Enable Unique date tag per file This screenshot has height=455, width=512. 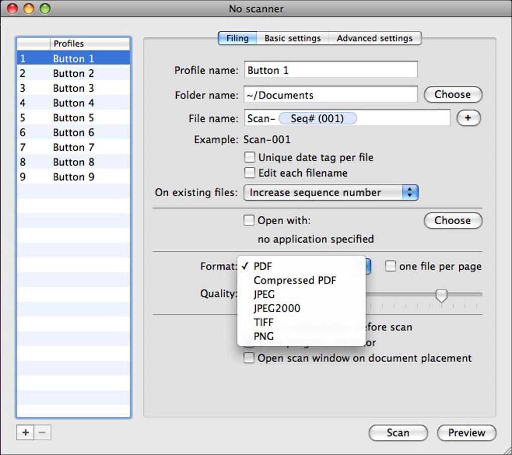(x=249, y=158)
